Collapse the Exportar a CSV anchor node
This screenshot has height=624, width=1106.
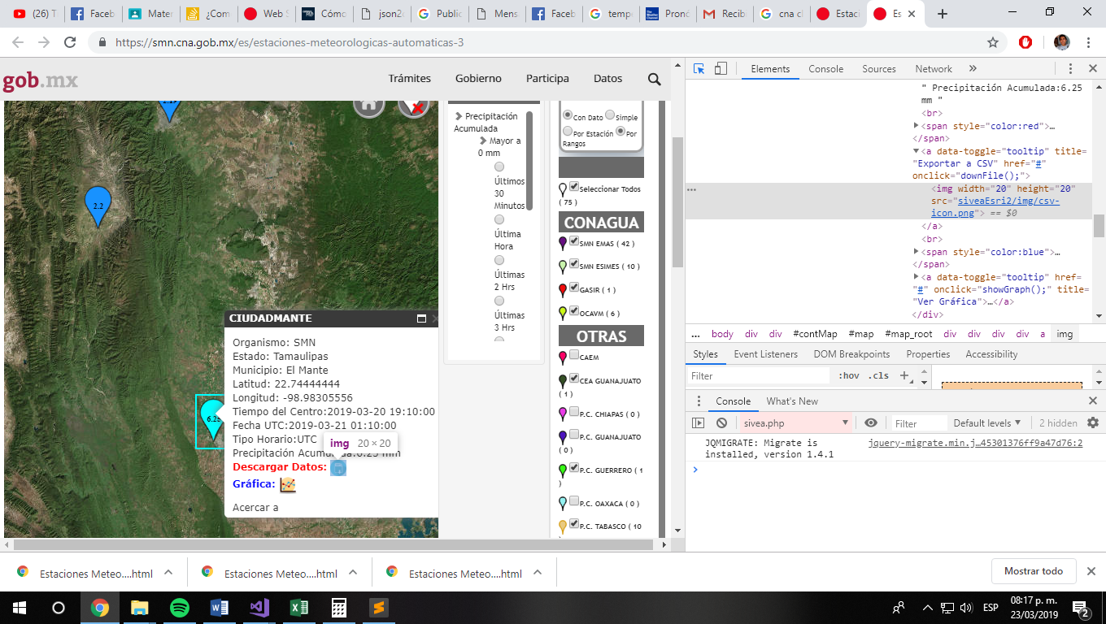point(917,151)
